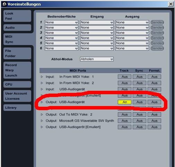The width and height of the screenshot is (175, 167).
Task: Click the Ableton logo icon in title bar
Action: pos(5,4)
